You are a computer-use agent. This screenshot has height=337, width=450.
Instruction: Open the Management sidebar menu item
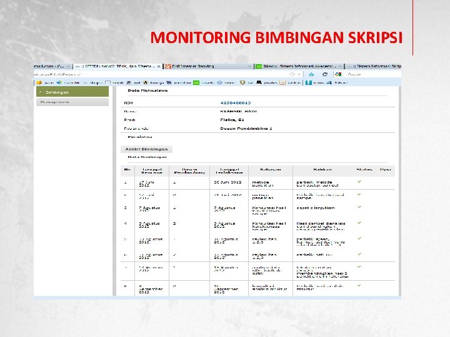pos(72,102)
